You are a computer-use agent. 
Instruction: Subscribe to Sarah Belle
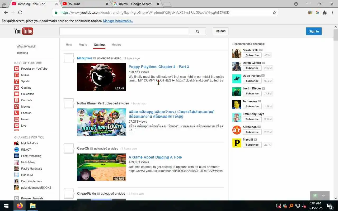[252, 55]
